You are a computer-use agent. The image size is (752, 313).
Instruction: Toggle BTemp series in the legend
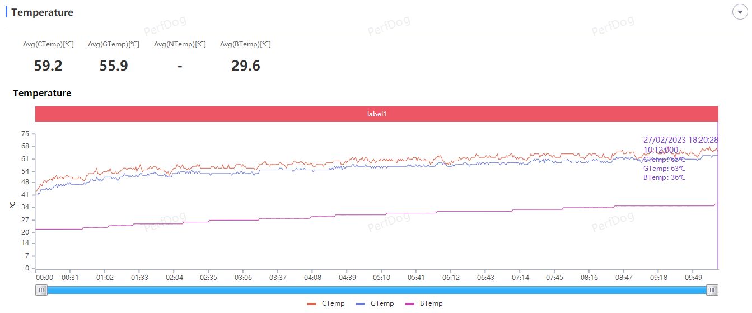(x=424, y=303)
